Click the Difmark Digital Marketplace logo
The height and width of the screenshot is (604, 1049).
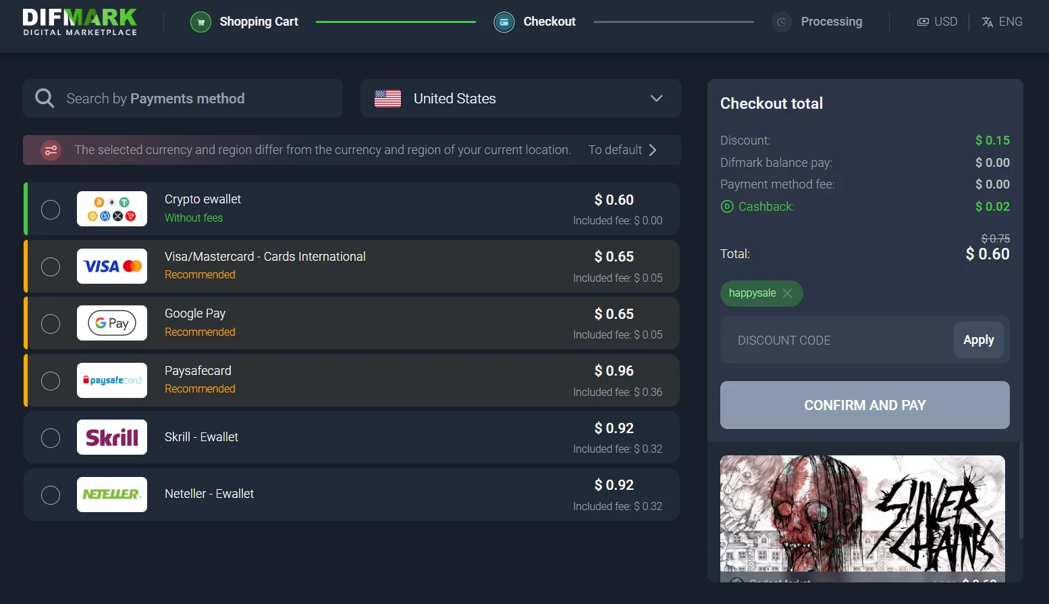tap(80, 22)
